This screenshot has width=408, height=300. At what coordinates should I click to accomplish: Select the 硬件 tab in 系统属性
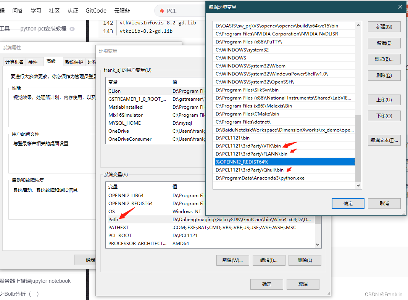tap(34, 62)
